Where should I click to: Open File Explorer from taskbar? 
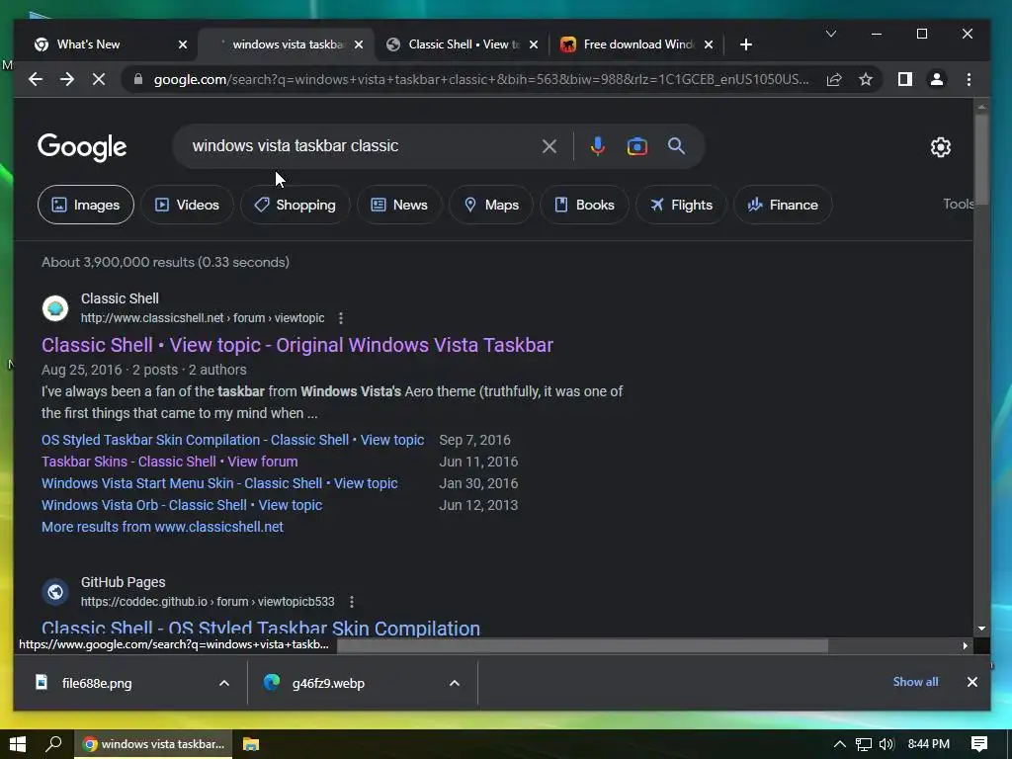coord(251,744)
